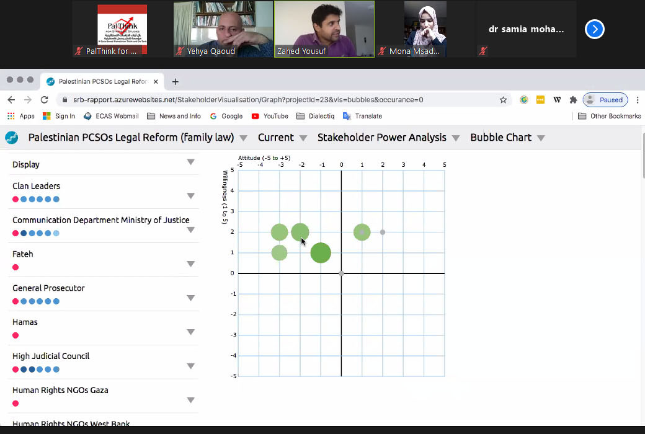The width and height of the screenshot is (645, 434).
Task: Open new browser tab with plus
Action: point(176,82)
